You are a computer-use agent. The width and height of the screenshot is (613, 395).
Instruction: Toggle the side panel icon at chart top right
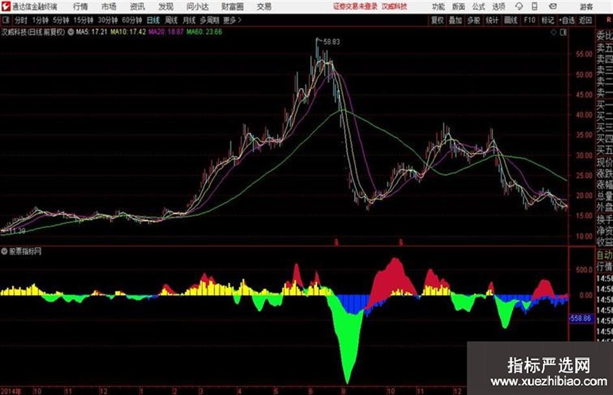[x=563, y=32]
